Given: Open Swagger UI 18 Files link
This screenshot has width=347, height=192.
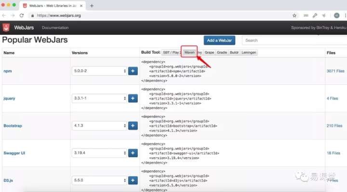Looking at the screenshot, I should (x=334, y=153).
